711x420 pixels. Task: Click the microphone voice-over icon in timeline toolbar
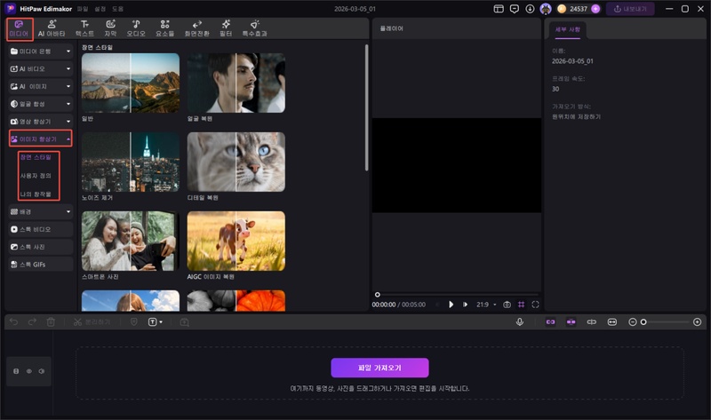pyautogui.click(x=519, y=321)
